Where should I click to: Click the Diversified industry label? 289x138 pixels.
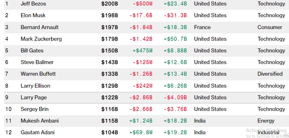point(270,74)
